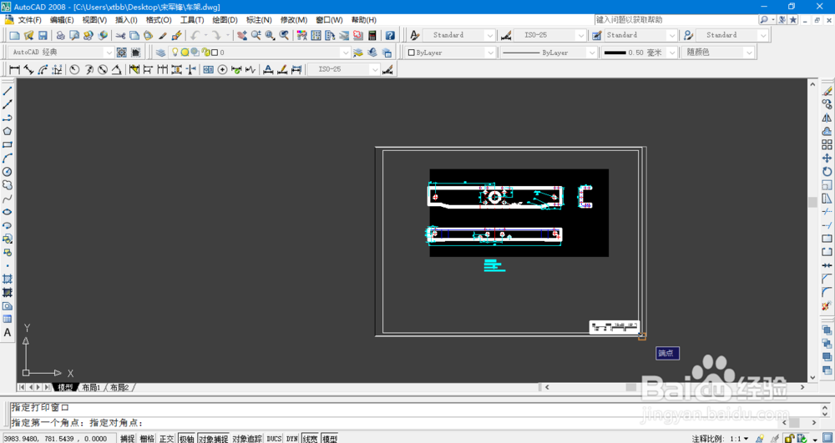Click the Erase tool in Modify toolbar
This screenshot has height=443, width=835.
click(827, 91)
